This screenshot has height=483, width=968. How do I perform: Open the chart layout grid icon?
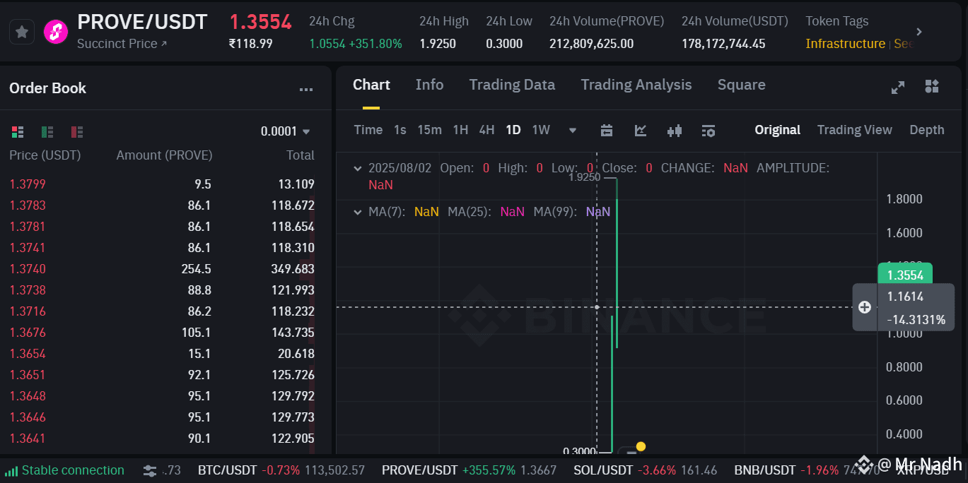pyautogui.click(x=932, y=86)
